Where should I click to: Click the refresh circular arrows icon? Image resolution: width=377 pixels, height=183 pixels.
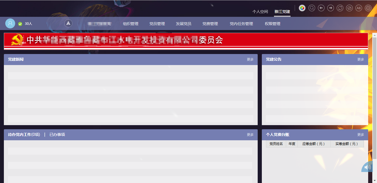(x=340, y=8)
